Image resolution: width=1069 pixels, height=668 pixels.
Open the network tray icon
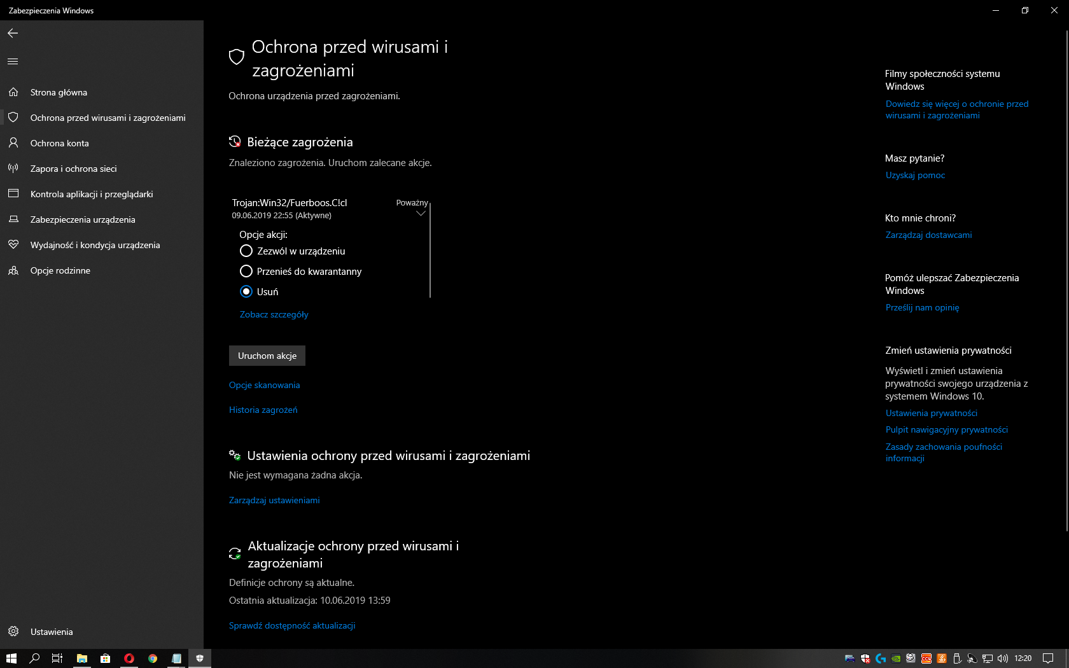[988, 658]
